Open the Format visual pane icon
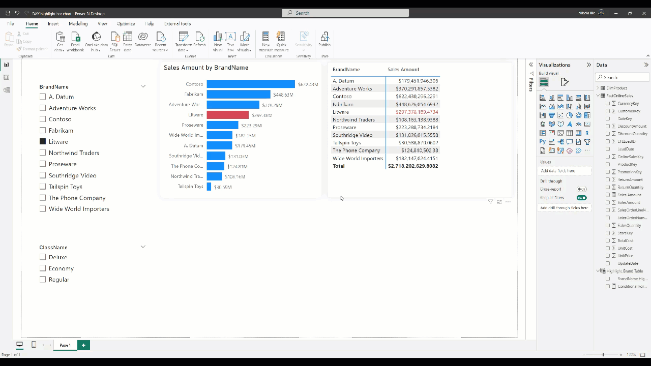 565,82
